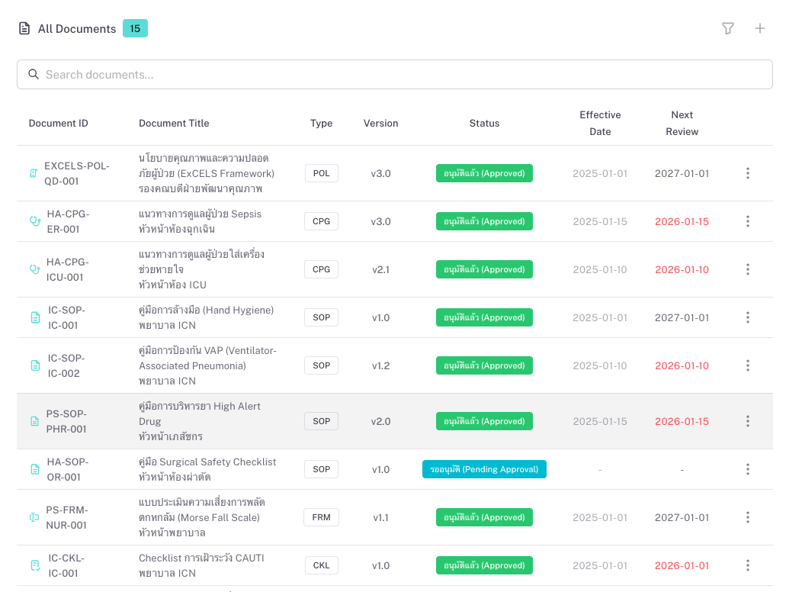Open the three-dot menu for Sepsis guideline
786x592 pixels.
pyautogui.click(x=747, y=221)
